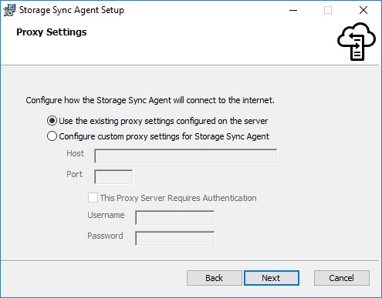
Task: Proceed with the Next button
Action: click(272, 278)
